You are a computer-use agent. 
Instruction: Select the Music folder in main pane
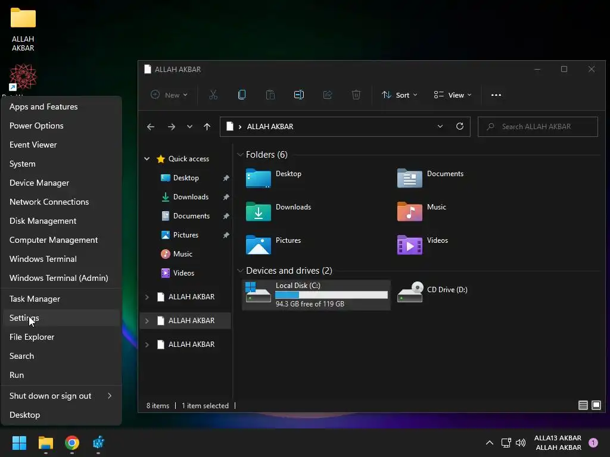click(421, 212)
